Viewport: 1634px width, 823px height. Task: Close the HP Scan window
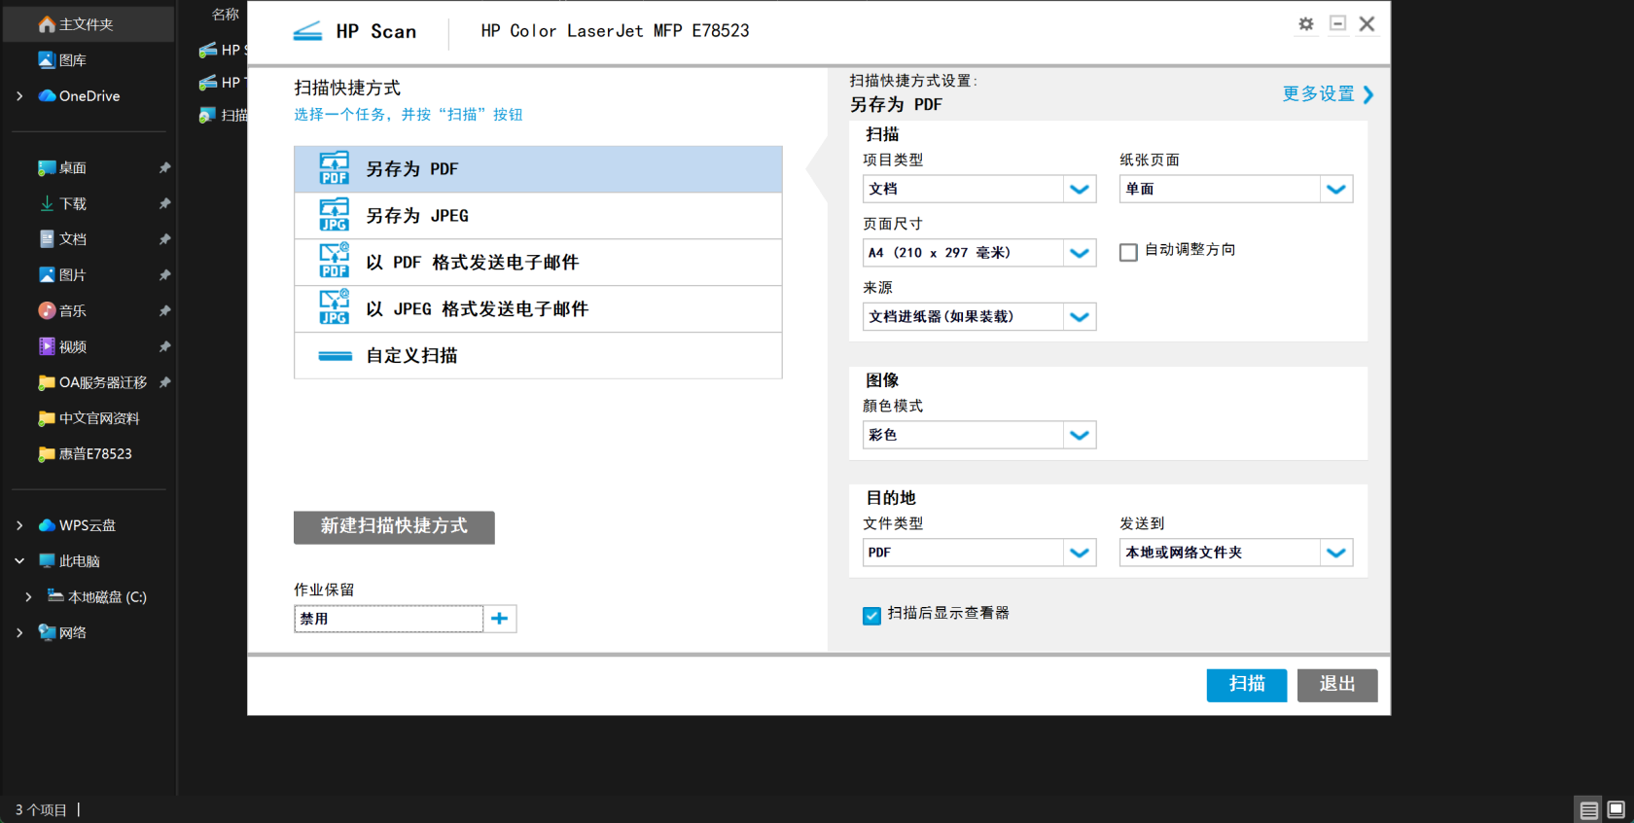pyautogui.click(x=1367, y=23)
